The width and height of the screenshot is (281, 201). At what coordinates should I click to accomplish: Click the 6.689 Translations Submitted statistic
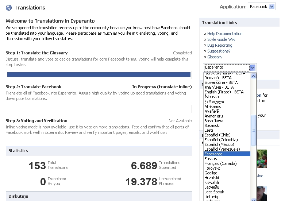click(155, 165)
